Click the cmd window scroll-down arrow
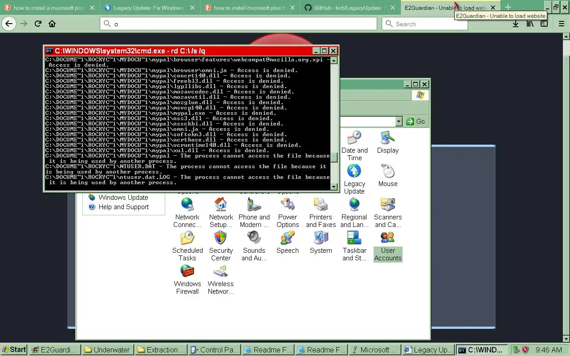 (x=334, y=187)
